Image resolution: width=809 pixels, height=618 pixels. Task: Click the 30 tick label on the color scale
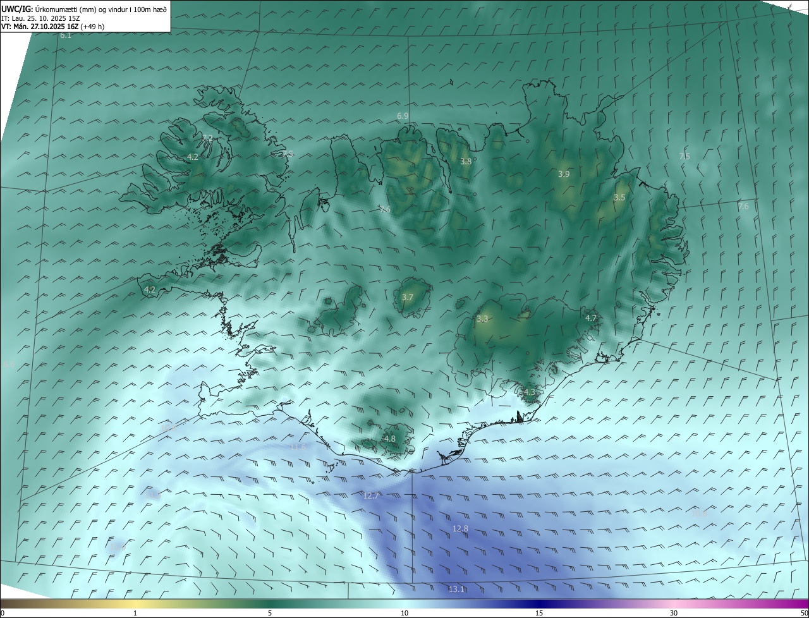tap(674, 613)
